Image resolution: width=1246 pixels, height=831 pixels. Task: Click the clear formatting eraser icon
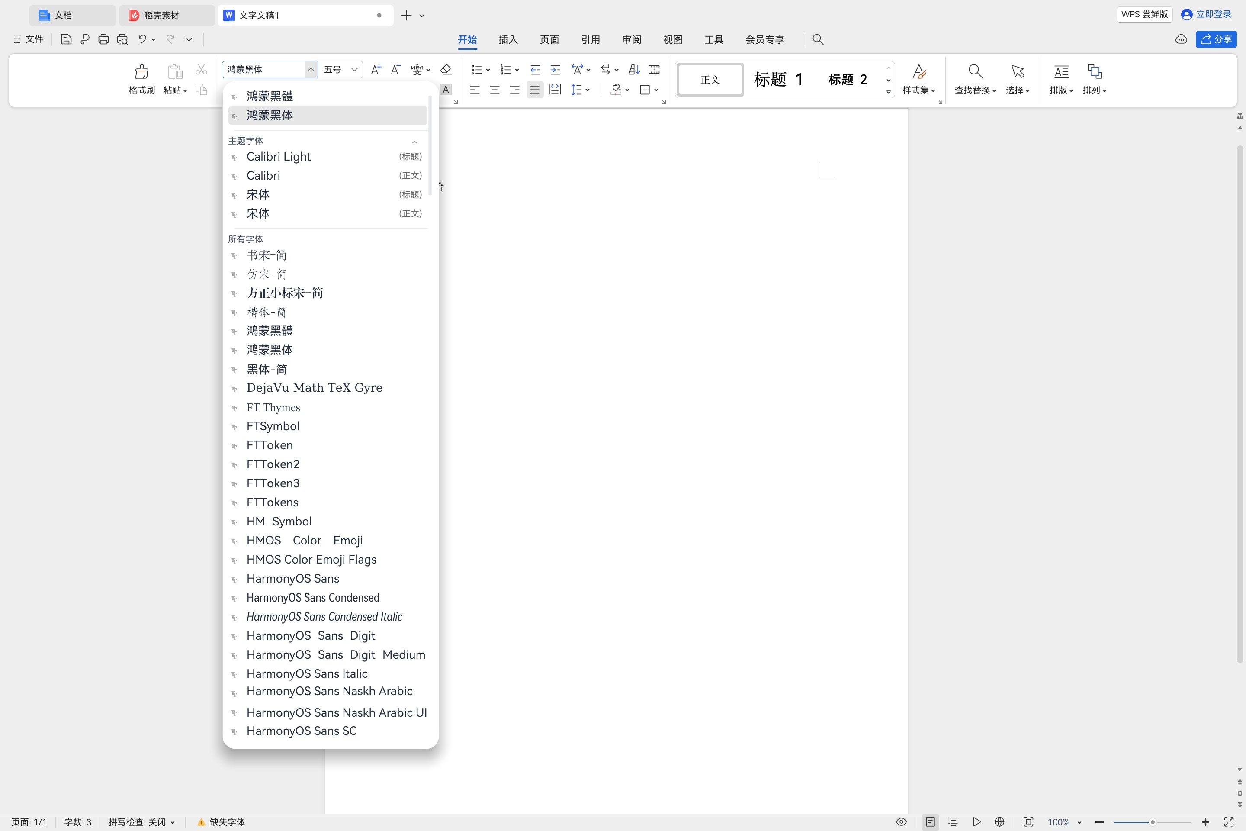click(x=446, y=69)
